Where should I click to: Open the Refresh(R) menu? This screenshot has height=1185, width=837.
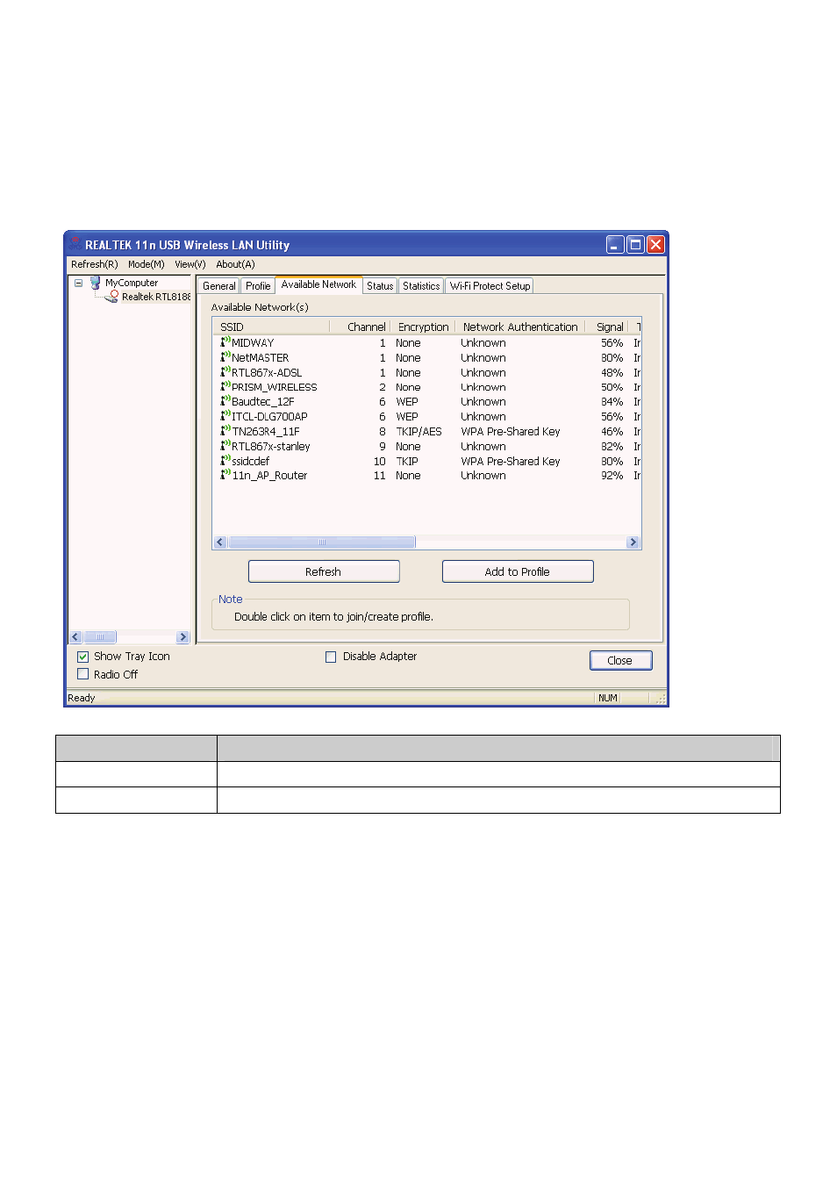point(95,264)
